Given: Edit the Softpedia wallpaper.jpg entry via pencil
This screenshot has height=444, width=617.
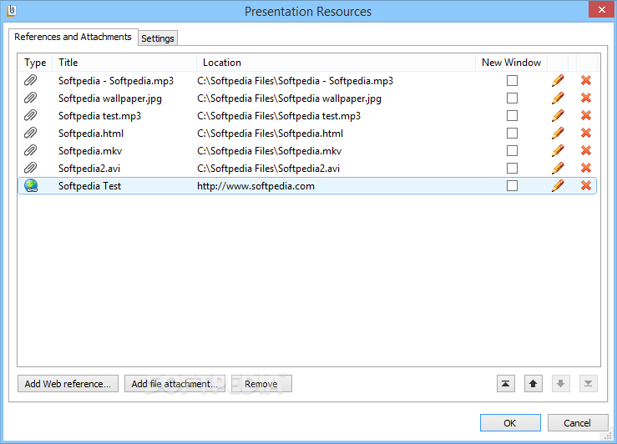Looking at the screenshot, I should click(x=558, y=98).
